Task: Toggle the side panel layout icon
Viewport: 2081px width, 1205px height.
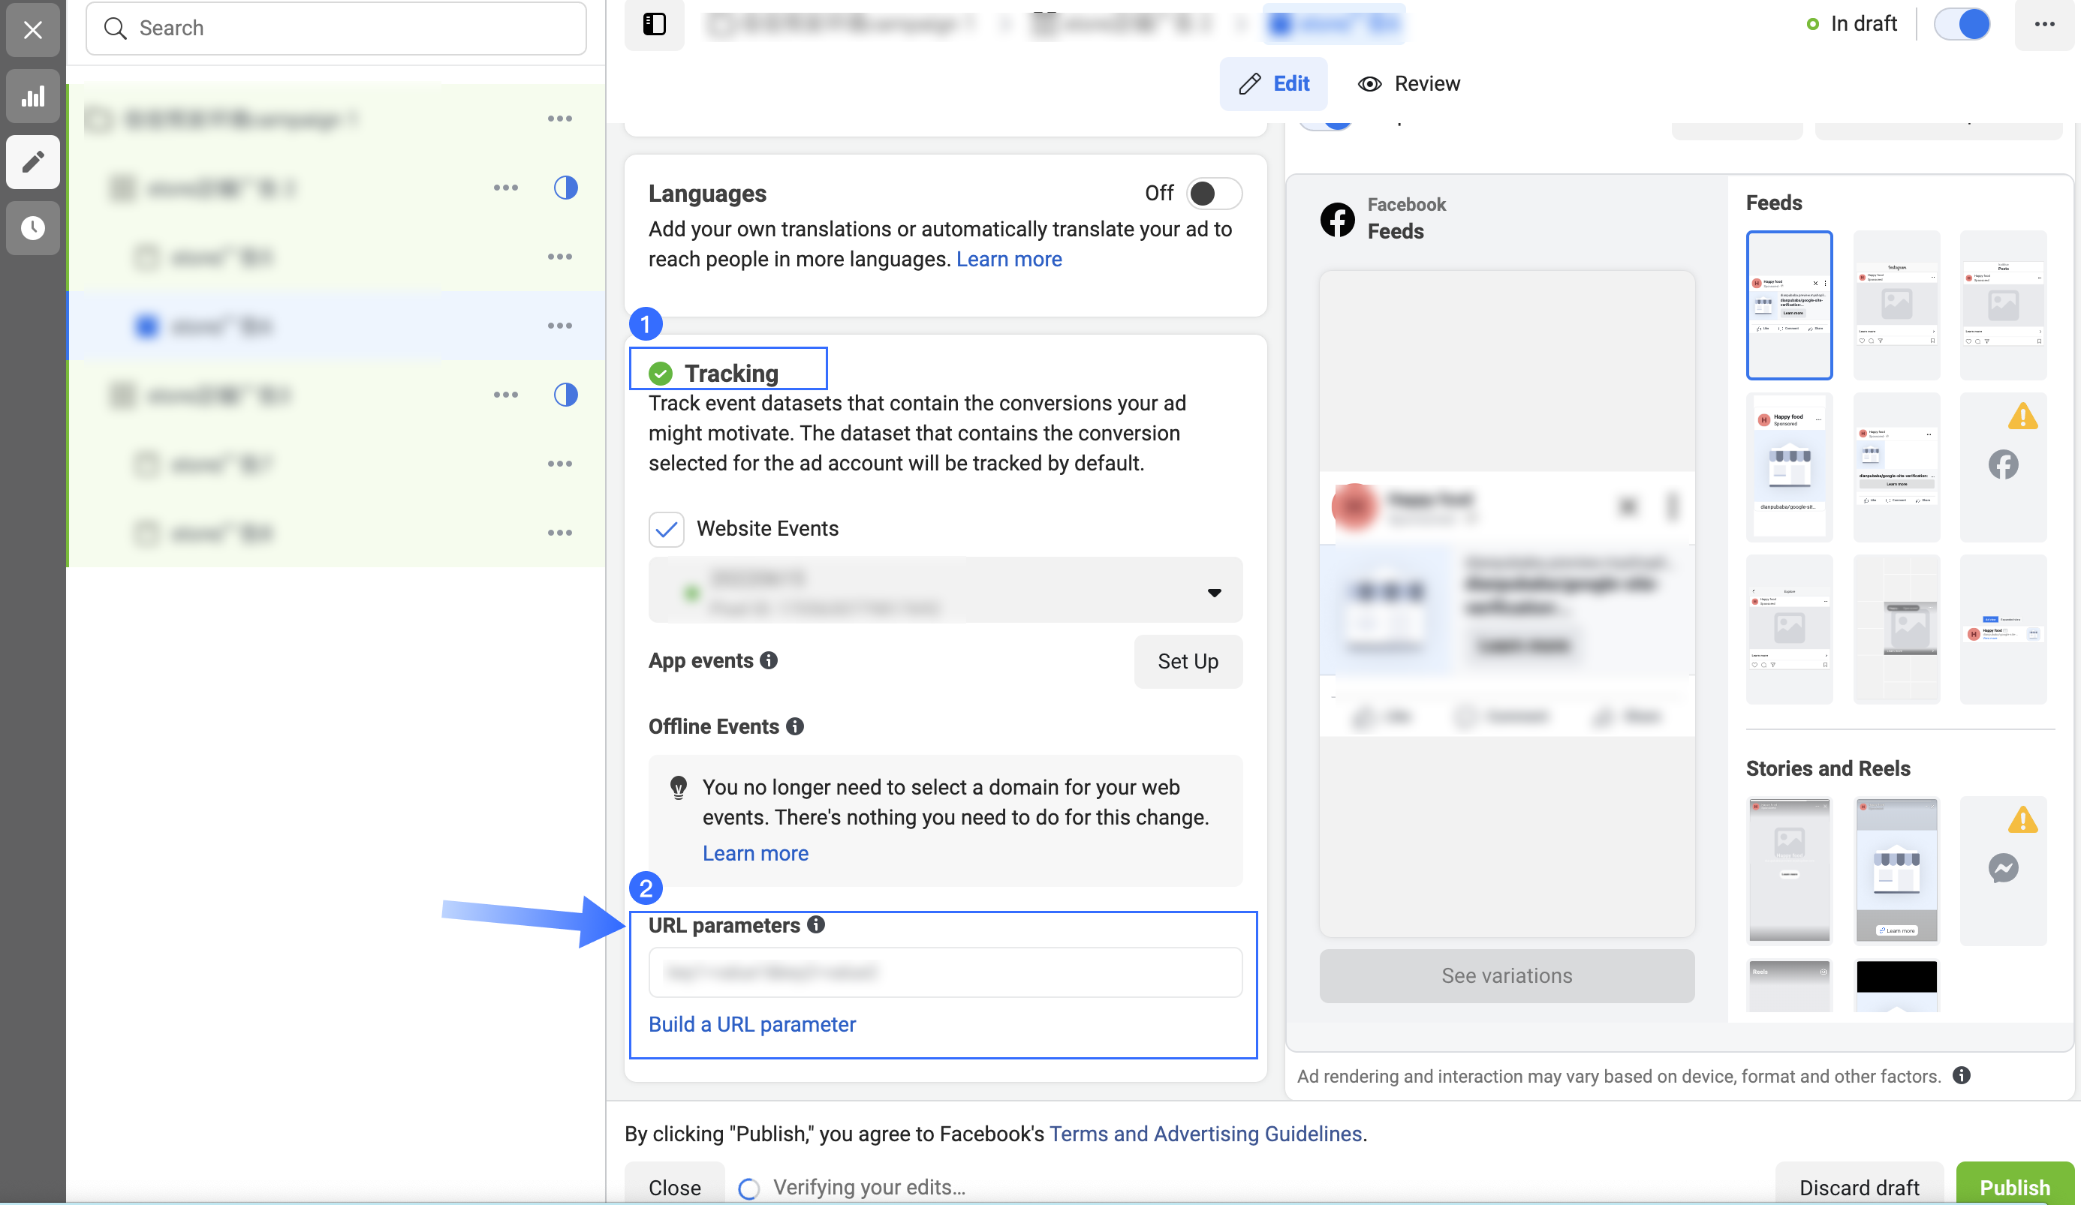Action: (654, 24)
